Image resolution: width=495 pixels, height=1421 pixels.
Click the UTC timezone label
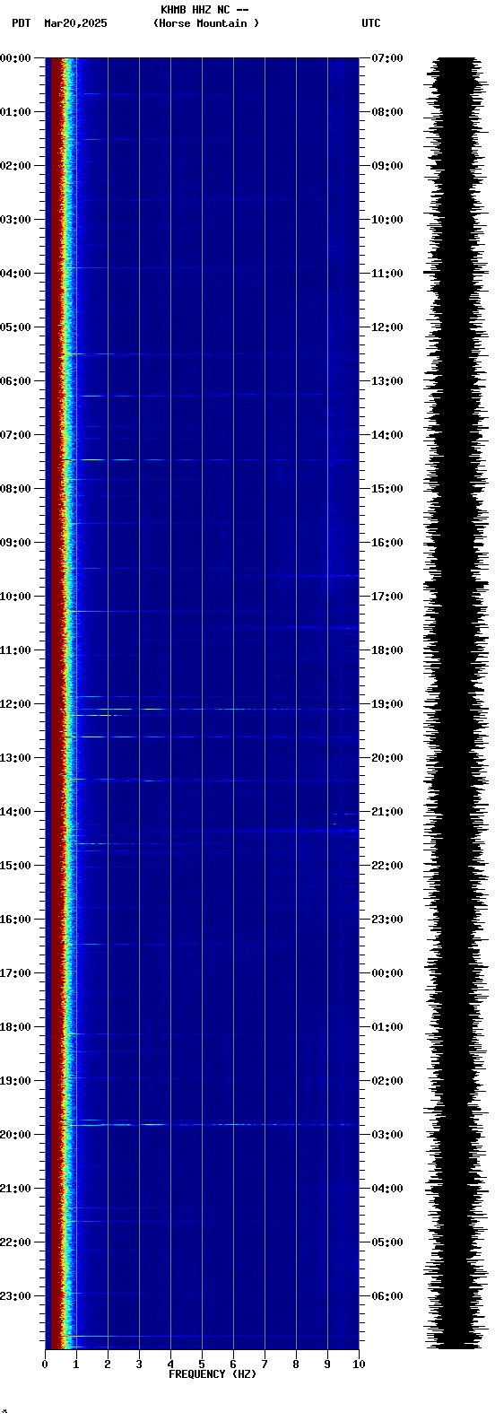tap(371, 23)
